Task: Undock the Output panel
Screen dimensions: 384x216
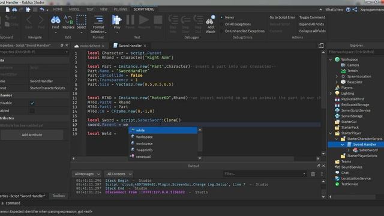Action: (319, 166)
